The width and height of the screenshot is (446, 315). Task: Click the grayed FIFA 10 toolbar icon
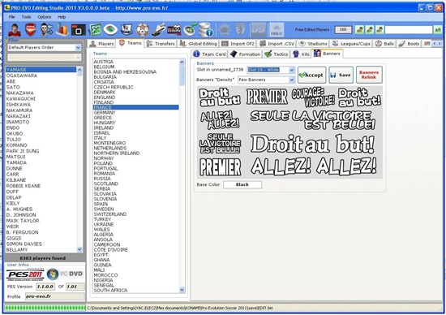(x=277, y=29)
